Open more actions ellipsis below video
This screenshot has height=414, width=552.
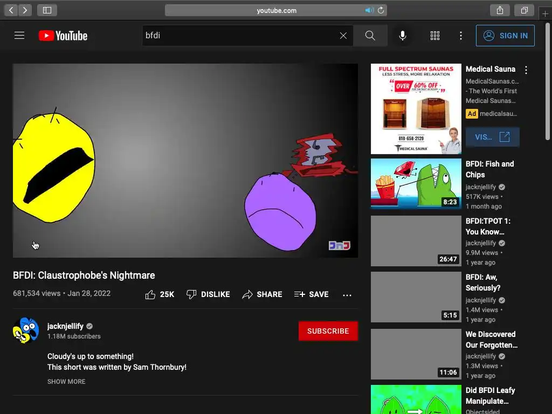347,295
